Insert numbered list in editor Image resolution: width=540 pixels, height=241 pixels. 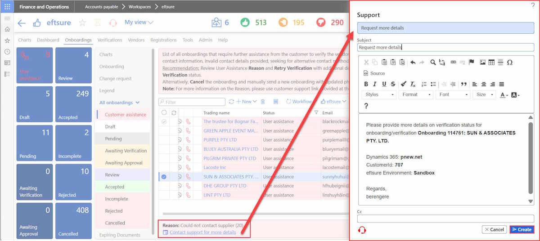point(423,84)
